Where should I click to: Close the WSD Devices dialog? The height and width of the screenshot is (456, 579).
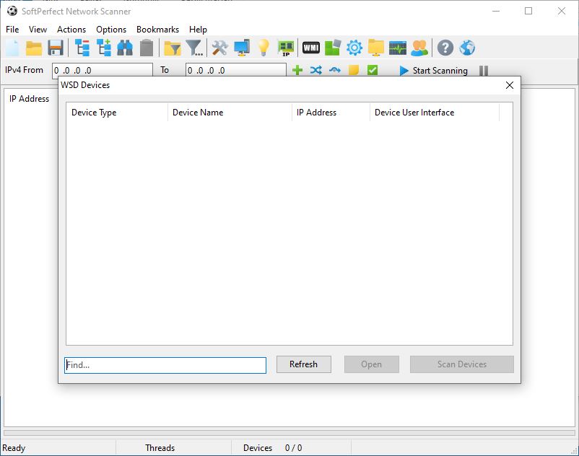coord(510,85)
